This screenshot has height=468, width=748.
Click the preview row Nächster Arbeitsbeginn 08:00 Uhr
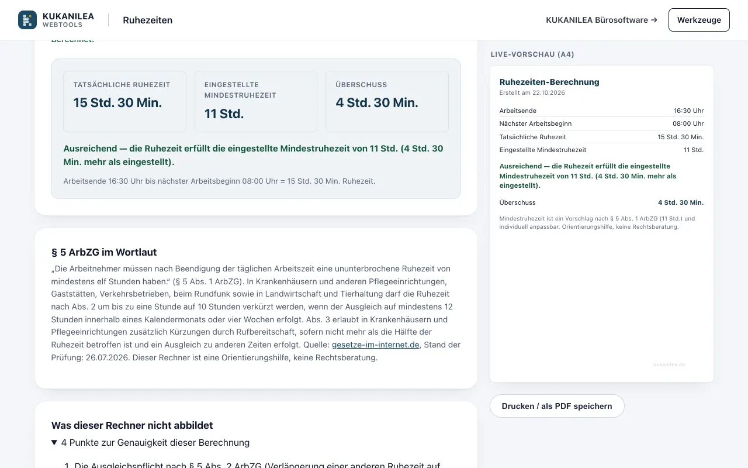[x=601, y=123]
